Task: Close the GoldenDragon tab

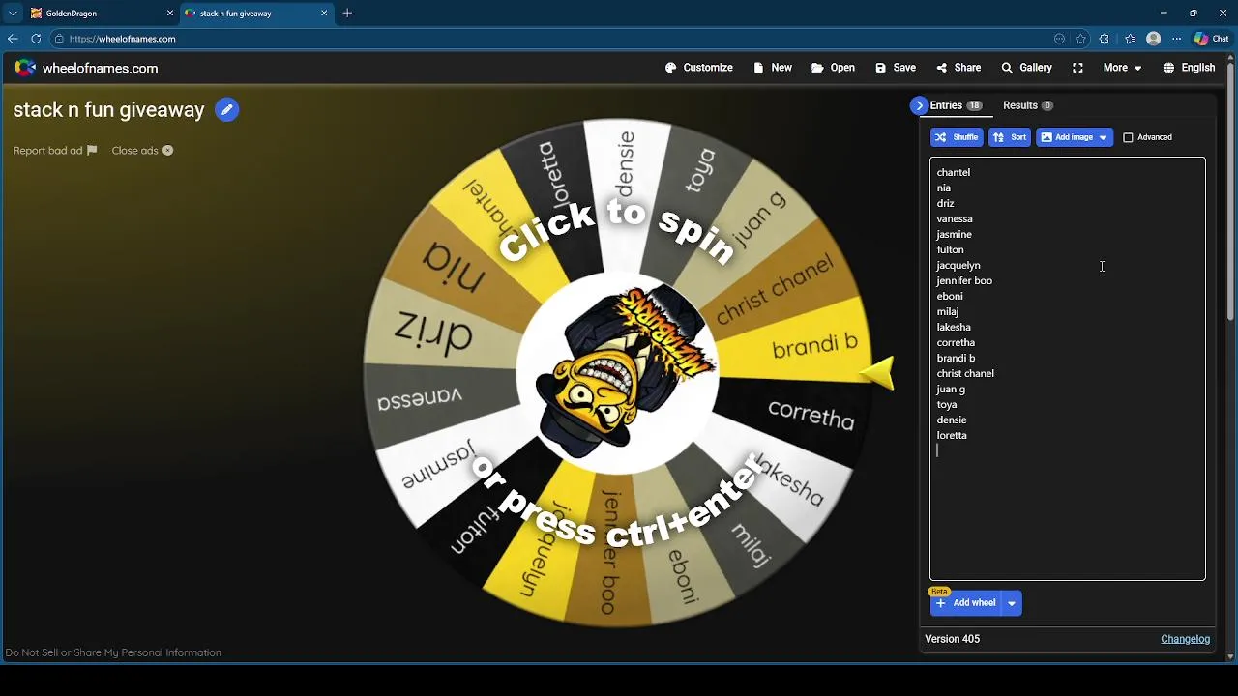Action: tap(170, 14)
